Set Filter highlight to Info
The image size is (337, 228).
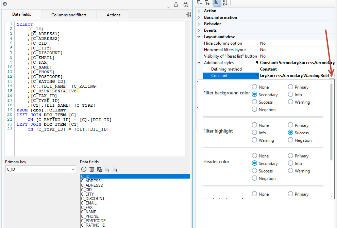(x=254, y=133)
